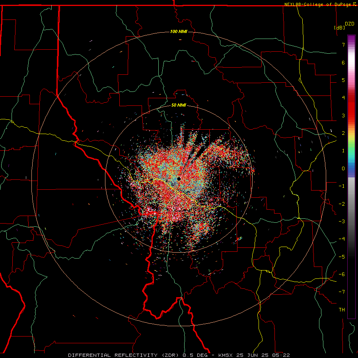358x358 pixels.
Task: Click the 0 value on the color scale
Action: pyautogui.click(x=343, y=169)
